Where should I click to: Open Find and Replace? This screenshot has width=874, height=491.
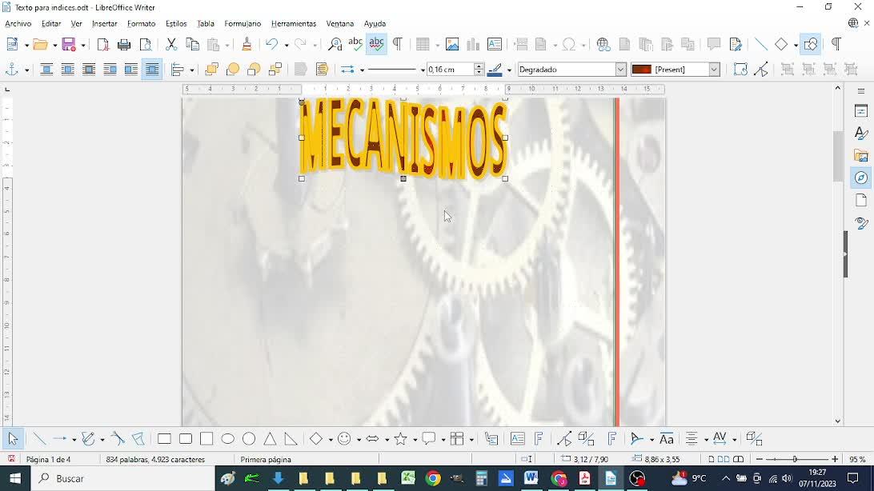pyautogui.click(x=335, y=45)
